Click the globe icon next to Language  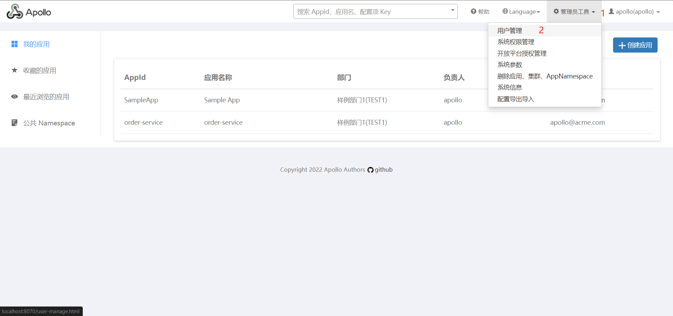point(505,11)
